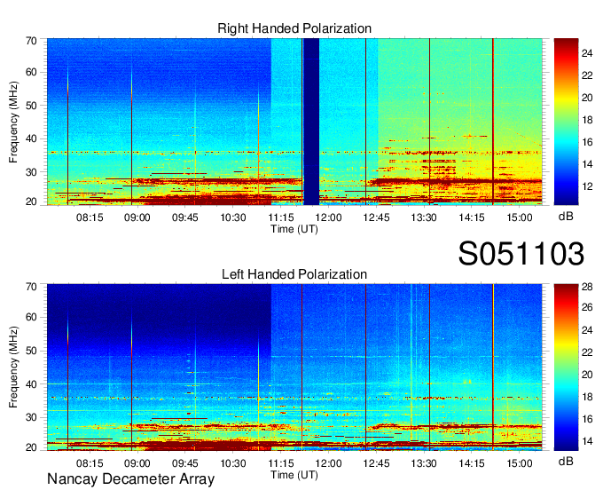Select the S051103 observation label
The height and width of the screenshot is (490, 603).
[521, 253]
